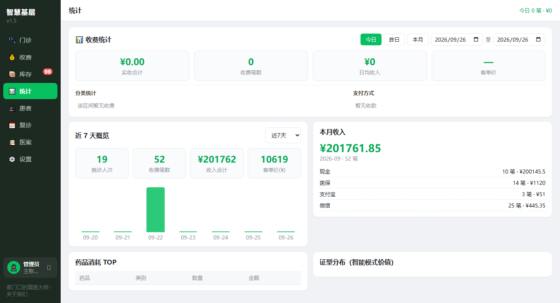Click the small icon right of 管理员

click(49, 267)
